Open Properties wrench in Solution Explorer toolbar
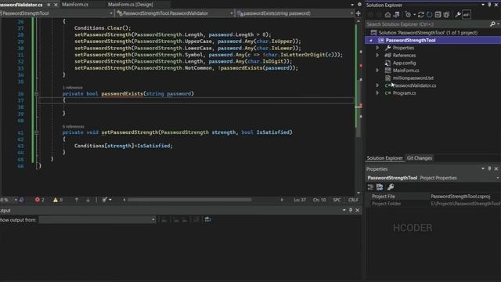This screenshot has width=501, height=282. pos(458,15)
